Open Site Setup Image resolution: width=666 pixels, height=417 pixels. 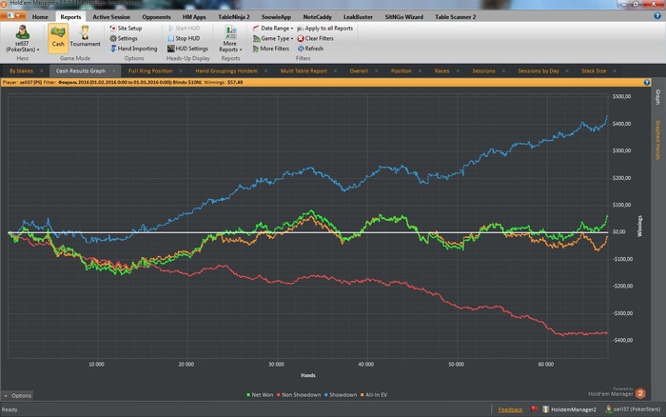pyautogui.click(x=126, y=28)
